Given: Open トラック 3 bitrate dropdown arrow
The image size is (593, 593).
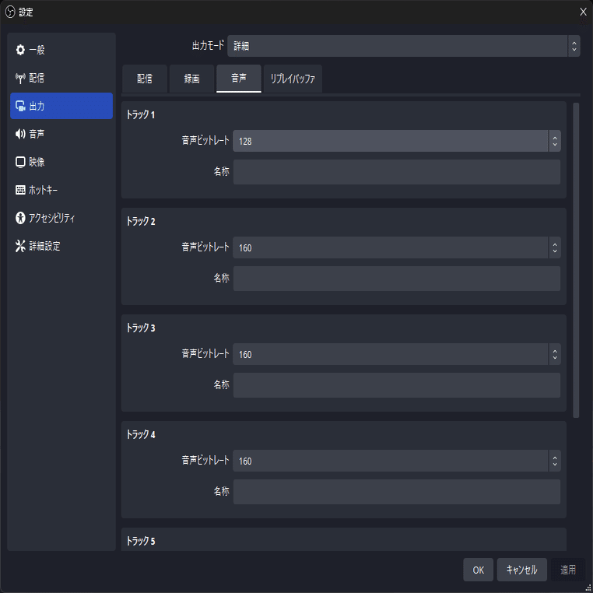Looking at the screenshot, I should click(555, 354).
